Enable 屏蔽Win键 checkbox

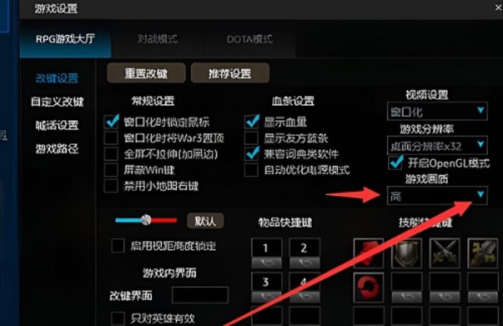(x=111, y=169)
